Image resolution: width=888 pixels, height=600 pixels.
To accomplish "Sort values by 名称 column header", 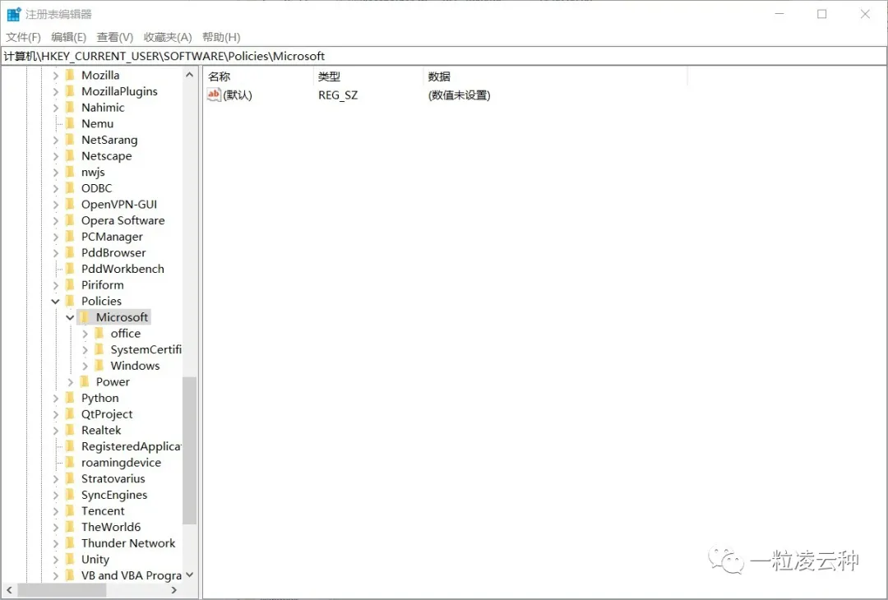I will (257, 76).
